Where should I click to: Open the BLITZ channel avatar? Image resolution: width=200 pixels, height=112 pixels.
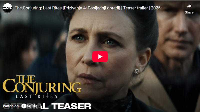click(7, 8)
